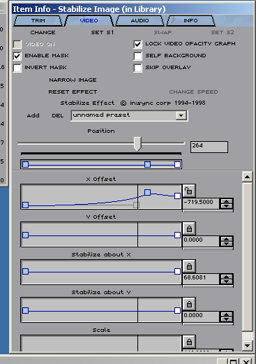Image resolution: width=256 pixels, height=364 pixels.
Task: Click the Stabilize about X field 68.6081
Action: (x=201, y=279)
